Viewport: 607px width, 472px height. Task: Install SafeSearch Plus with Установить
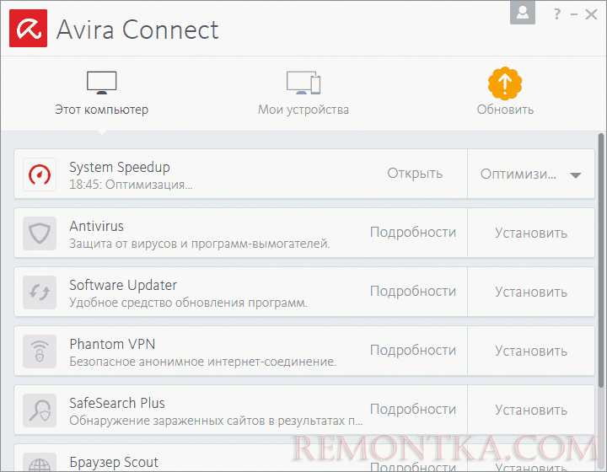[531, 410]
